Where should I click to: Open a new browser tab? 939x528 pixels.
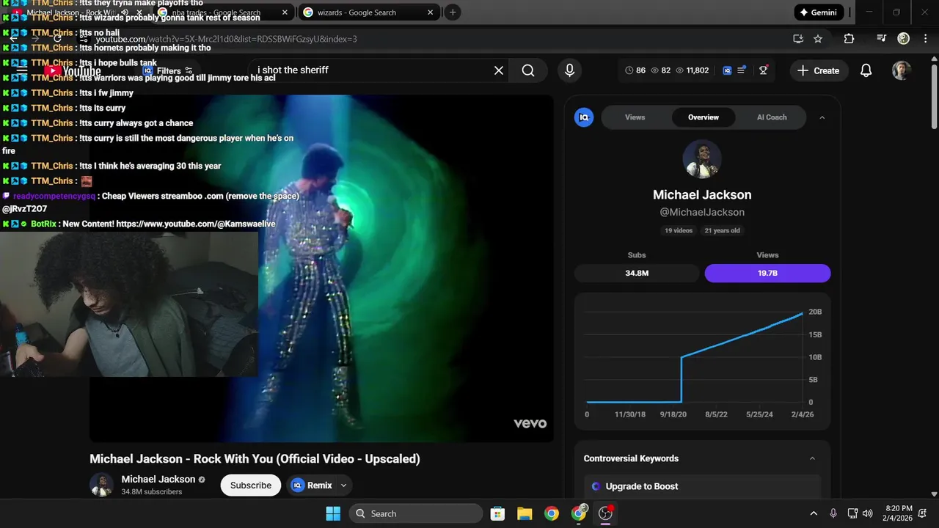pyautogui.click(x=453, y=12)
